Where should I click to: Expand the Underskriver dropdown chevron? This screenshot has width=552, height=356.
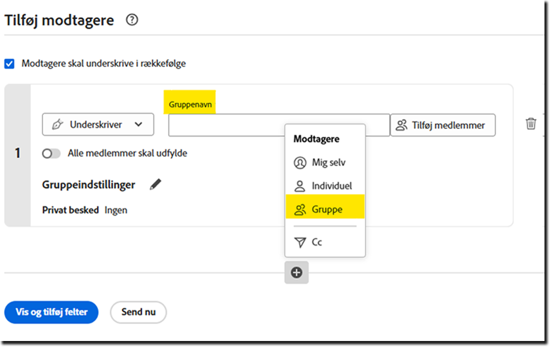138,125
